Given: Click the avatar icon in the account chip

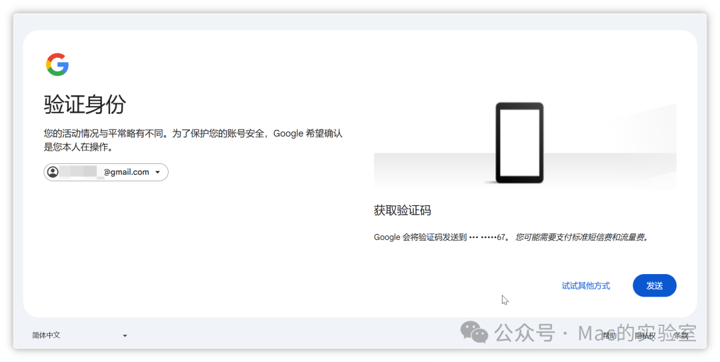Looking at the screenshot, I should coord(53,172).
